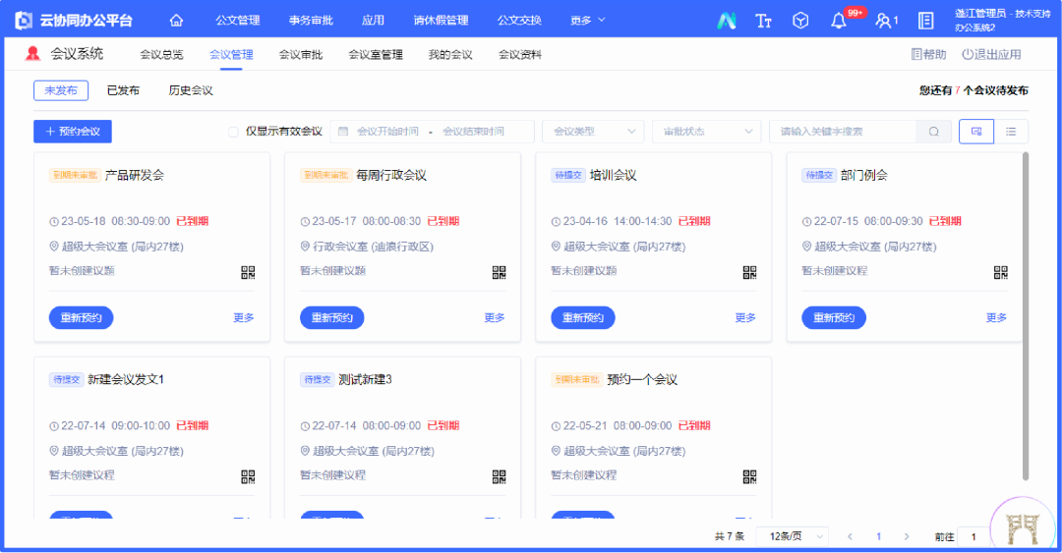Switch to 我的会议 tab
Screen dimensions: 1062x553
[450, 55]
